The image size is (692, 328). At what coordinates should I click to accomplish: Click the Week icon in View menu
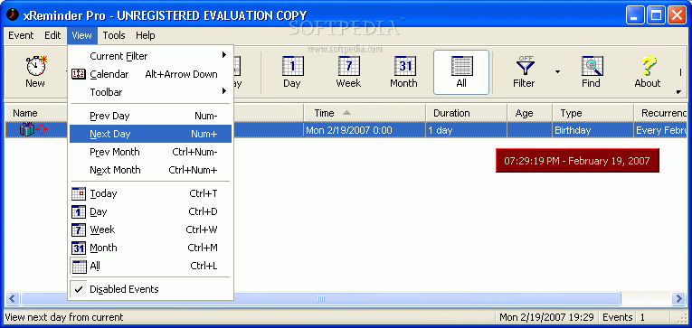pyautogui.click(x=79, y=230)
